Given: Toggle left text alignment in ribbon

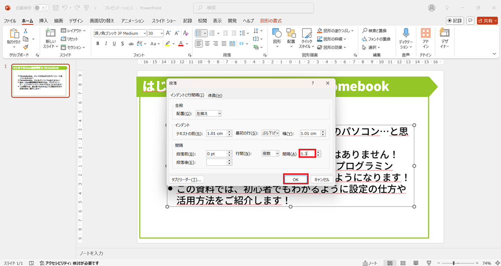Looking at the screenshot, I should click(199, 43).
